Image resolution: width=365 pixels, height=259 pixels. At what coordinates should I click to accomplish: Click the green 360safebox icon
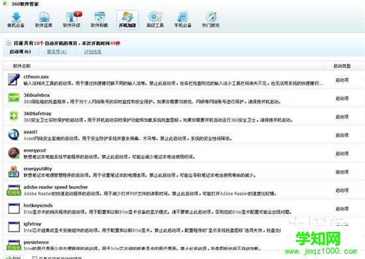tap(14, 98)
